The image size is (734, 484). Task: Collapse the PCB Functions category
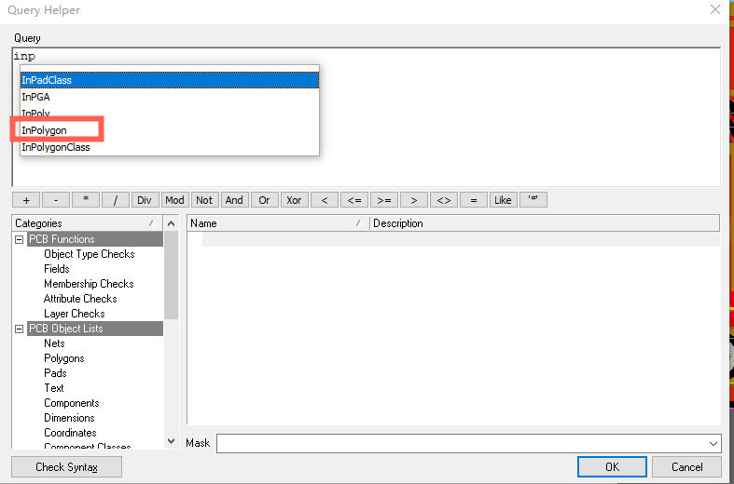coord(20,239)
